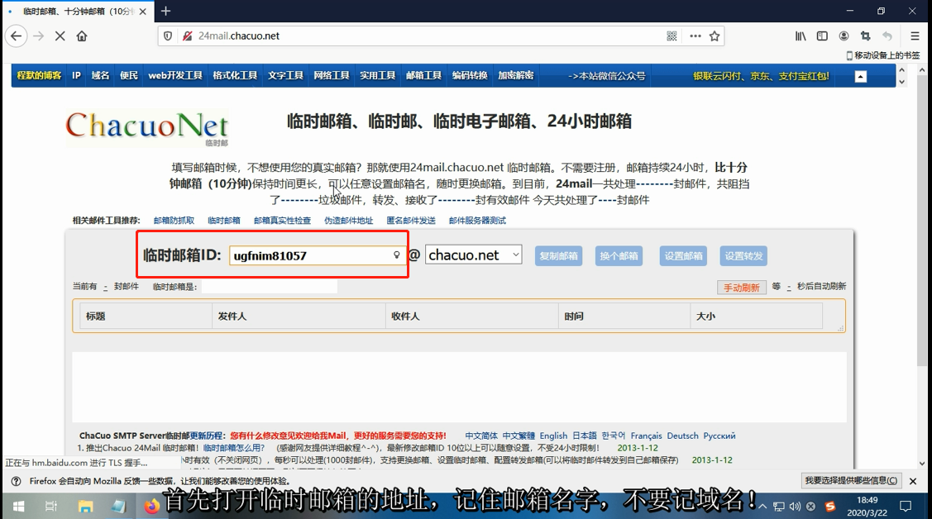Click the 银联云闪付 红包 promo link
The image size is (932, 519).
761,76
